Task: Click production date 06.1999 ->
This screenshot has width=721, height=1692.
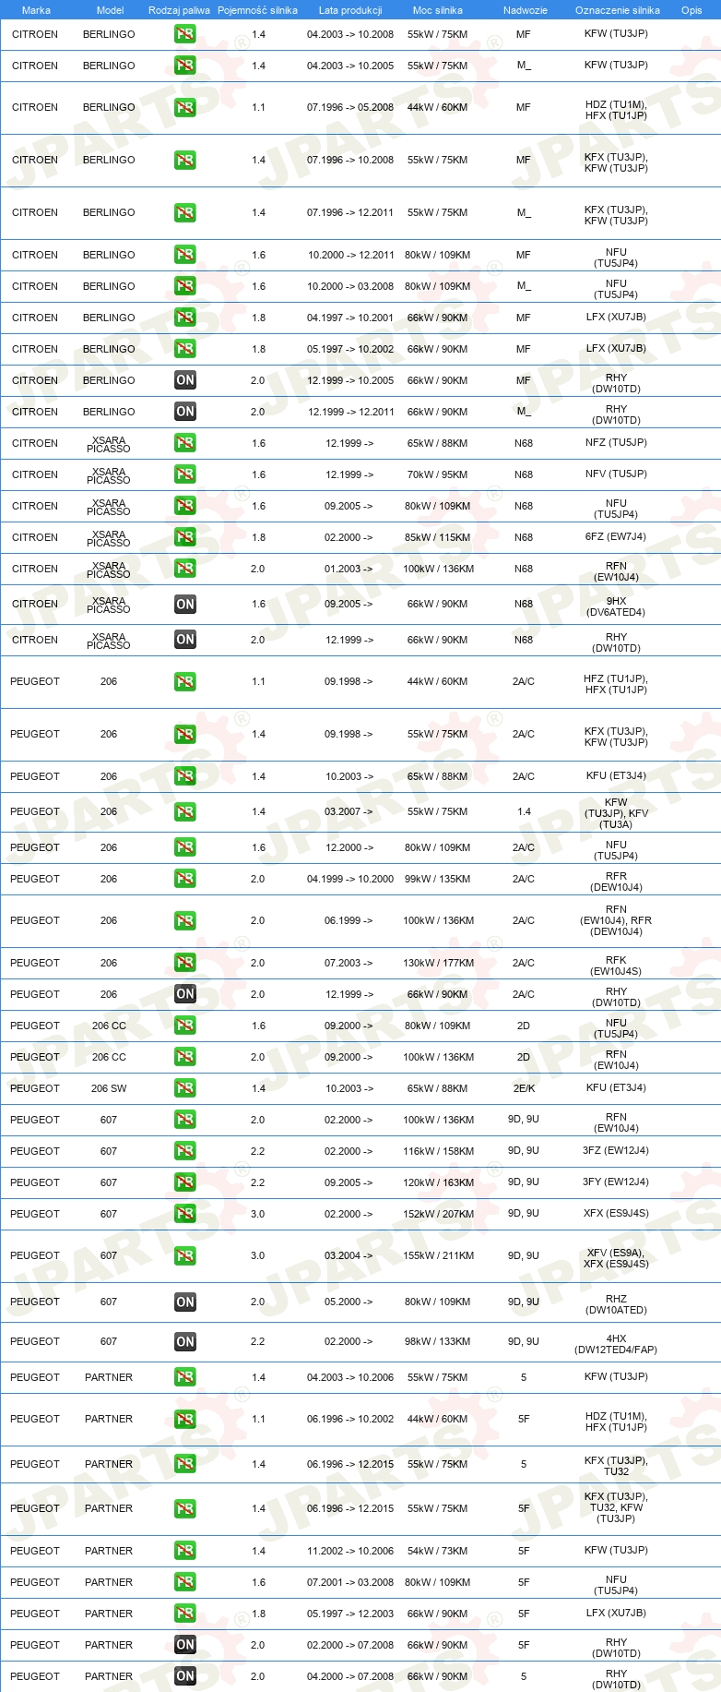Action: [349, 920]
